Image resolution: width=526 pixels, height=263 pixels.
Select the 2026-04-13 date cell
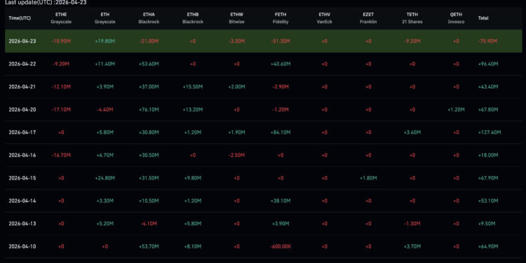[x=22, y=224]
